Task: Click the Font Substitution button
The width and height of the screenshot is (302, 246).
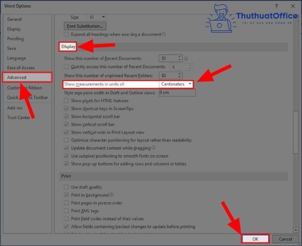Action: (85, 26)
